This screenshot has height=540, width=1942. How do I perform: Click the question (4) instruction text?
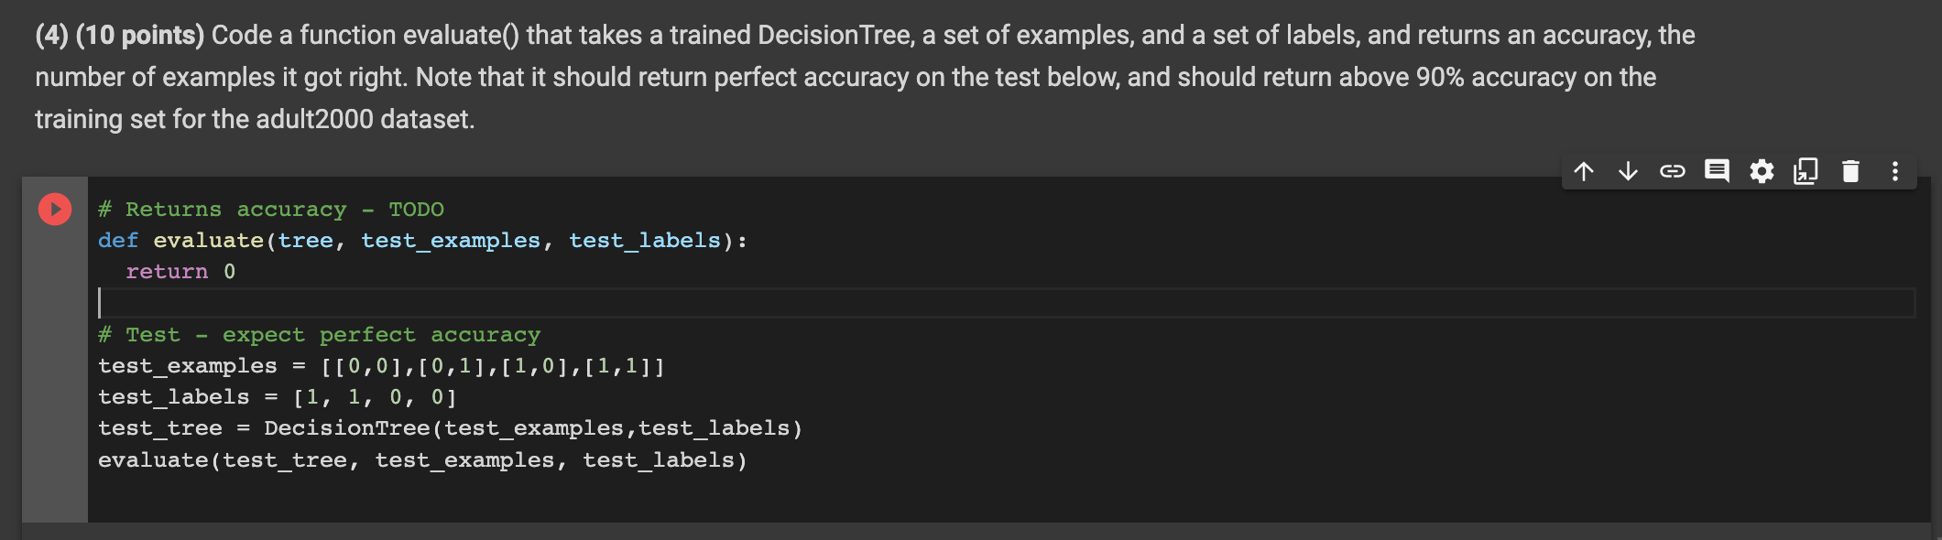click(865, 77)
